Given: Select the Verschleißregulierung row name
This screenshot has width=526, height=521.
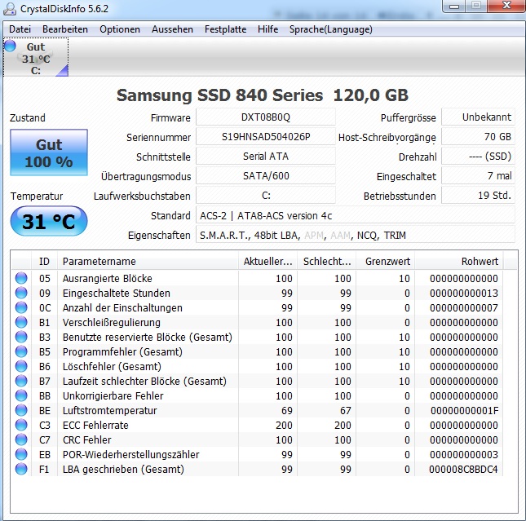Looking at the screenshot, I should [112, 323].
